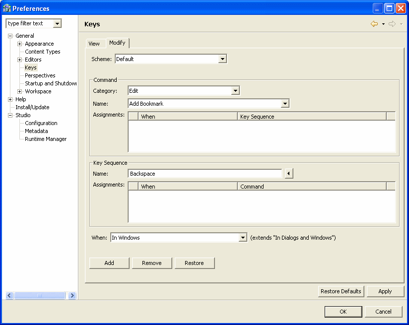This screenshot has width=409, height=325.
Task: Collapse the General tree branch
Action: [10, 35]
